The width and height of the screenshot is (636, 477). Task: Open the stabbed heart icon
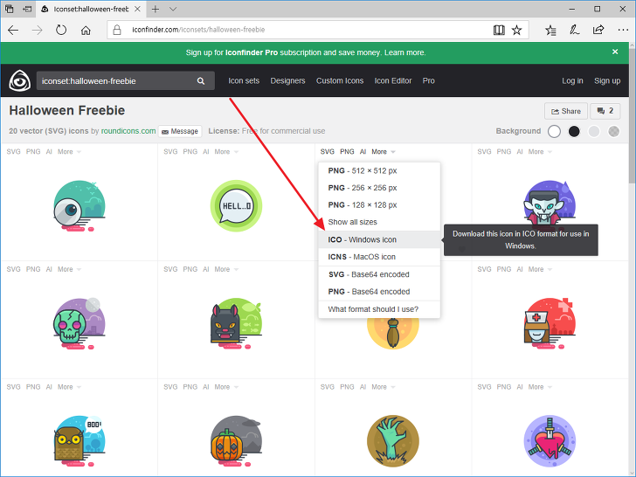[550, 441]
